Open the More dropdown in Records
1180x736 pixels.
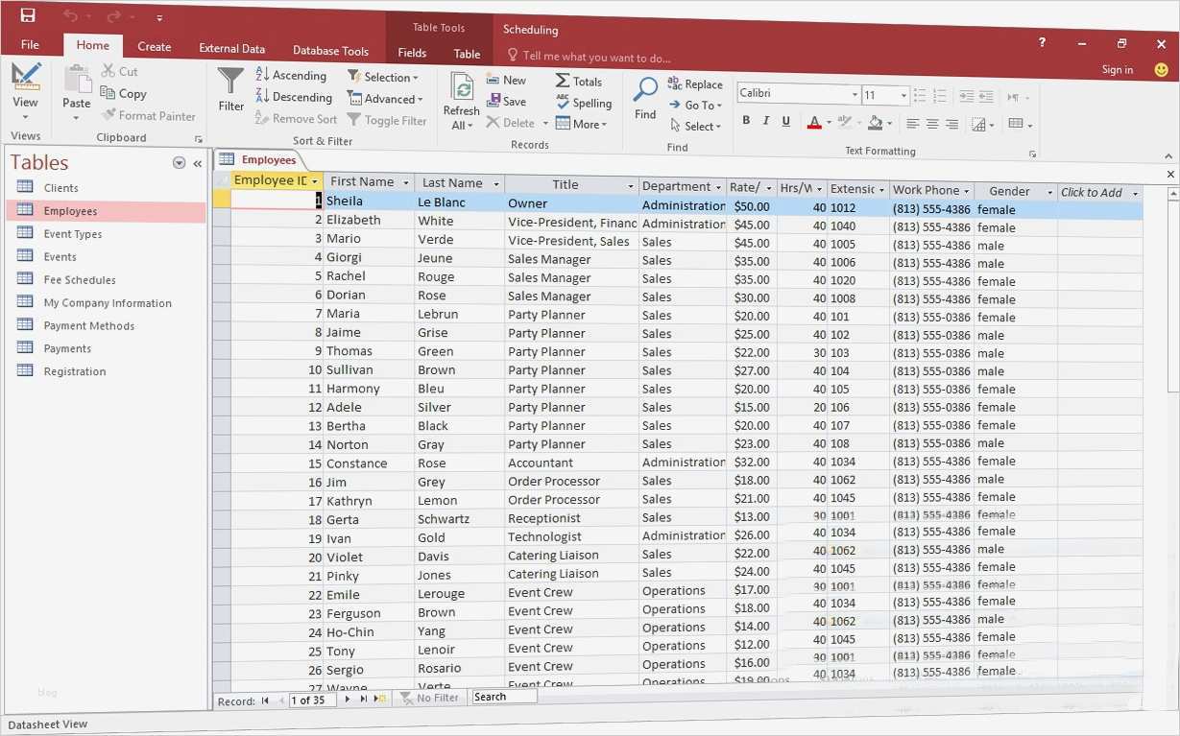(581, 124)
